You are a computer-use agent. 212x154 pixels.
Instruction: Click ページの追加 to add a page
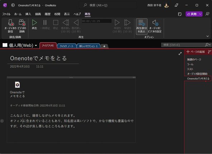[x=195, y=52]
